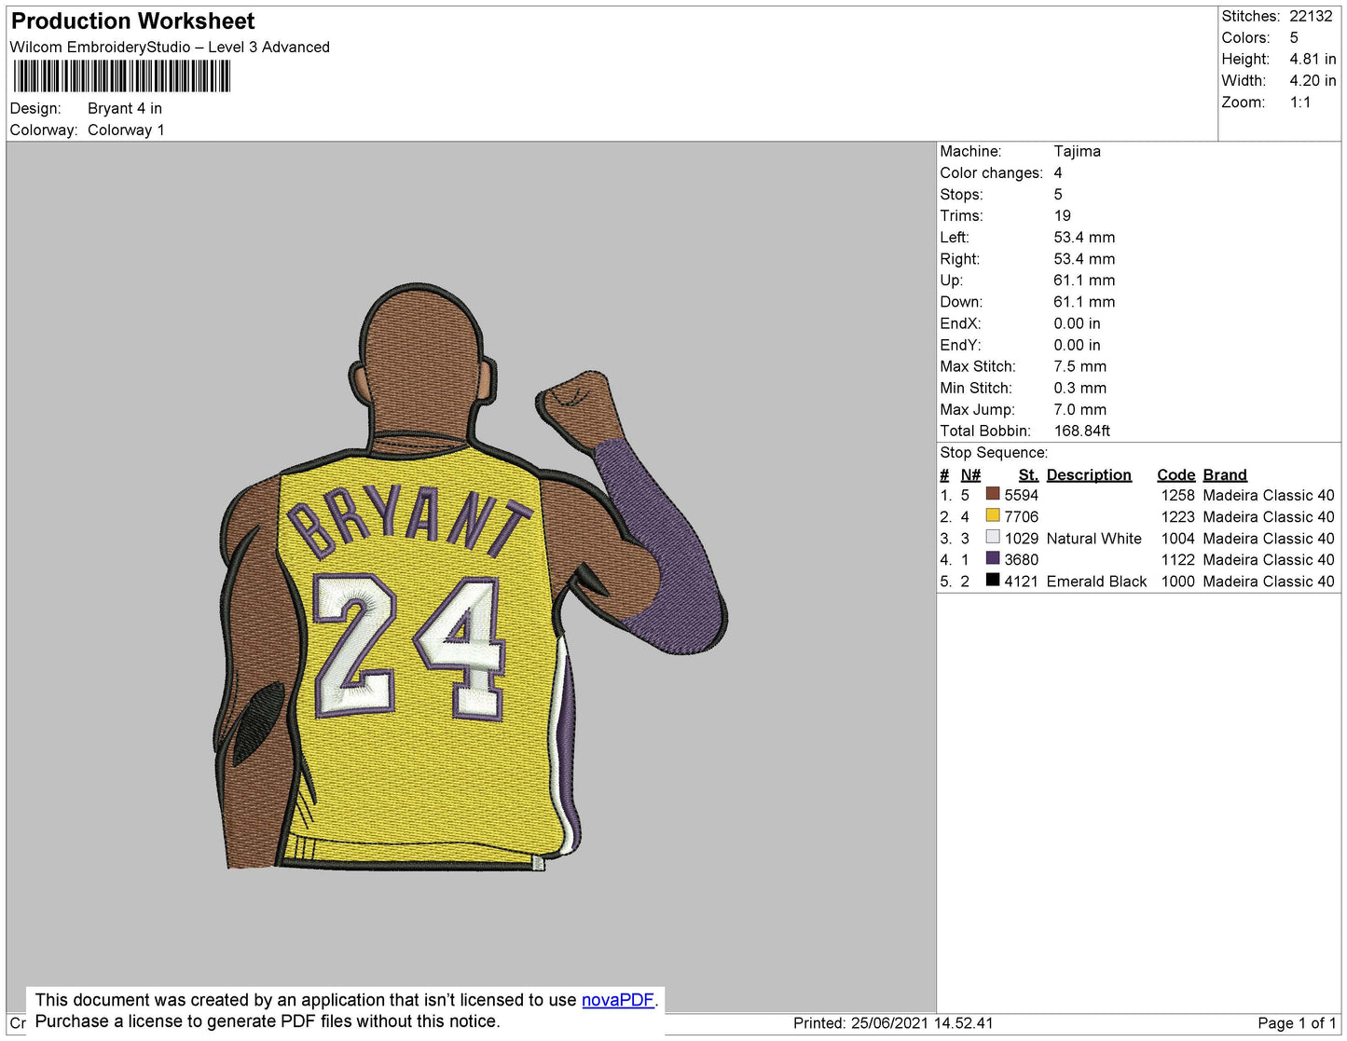
Task: Click the 'Production Worksheet' title
Action: tap(132, 21)
